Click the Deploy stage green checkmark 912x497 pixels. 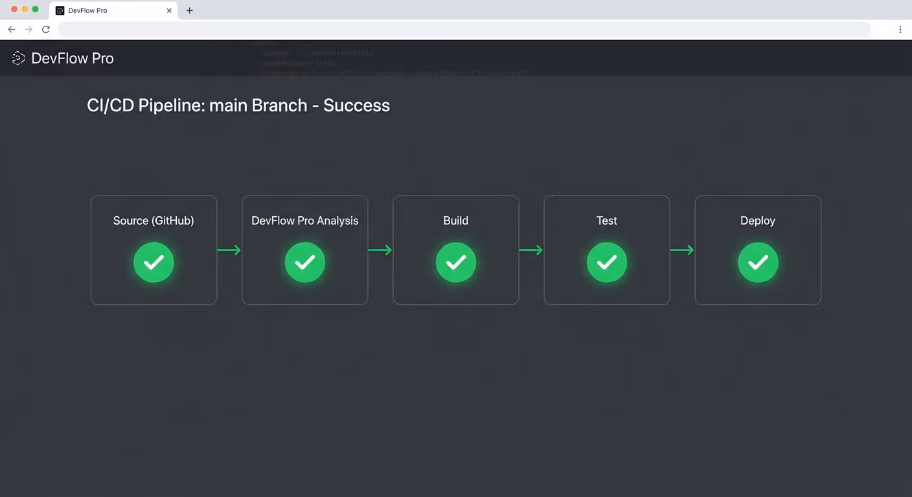coord(758,262)
